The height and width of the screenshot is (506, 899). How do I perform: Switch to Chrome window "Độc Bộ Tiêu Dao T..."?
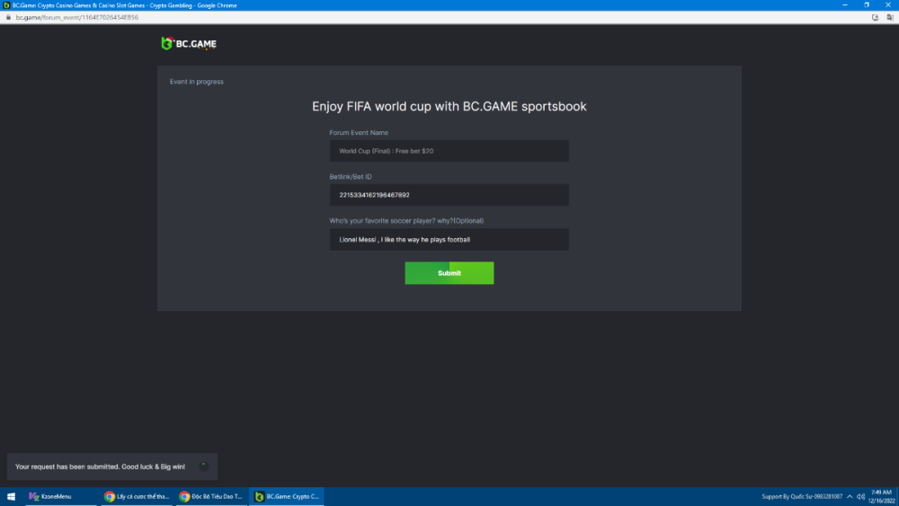(210, 496)
